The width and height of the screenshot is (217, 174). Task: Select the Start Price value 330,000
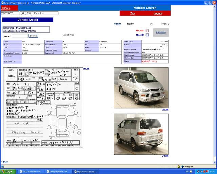point(164,41)
